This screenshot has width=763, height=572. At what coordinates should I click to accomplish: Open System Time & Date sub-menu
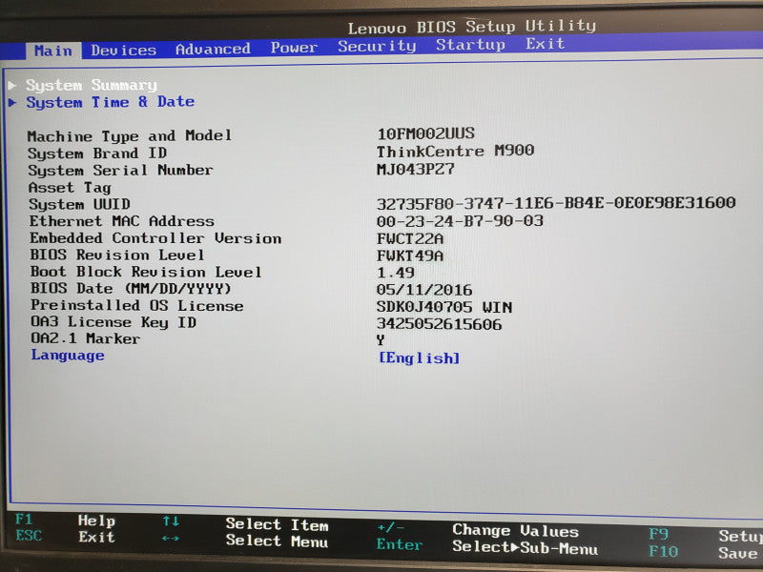[110, 102]
